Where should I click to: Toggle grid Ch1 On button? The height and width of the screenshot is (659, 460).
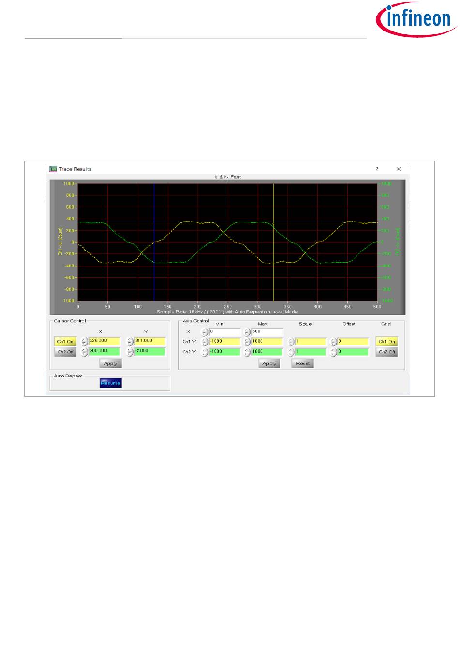pos(386,342)
